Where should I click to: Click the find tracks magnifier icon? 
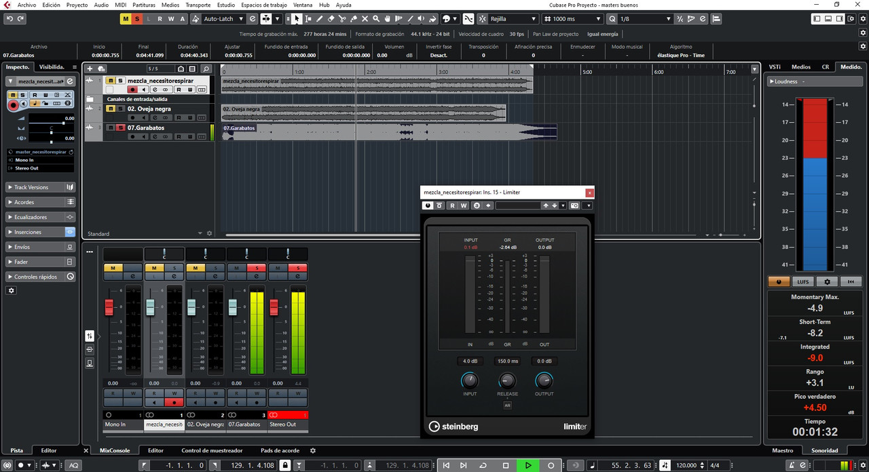point(206,68)
